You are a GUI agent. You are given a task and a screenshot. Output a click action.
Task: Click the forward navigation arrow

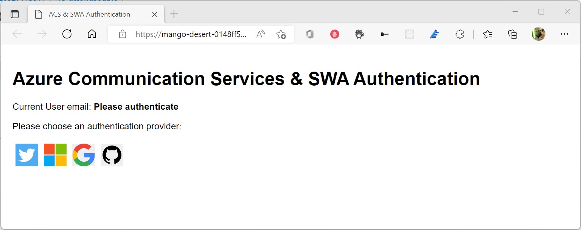[x=42, y=34]
